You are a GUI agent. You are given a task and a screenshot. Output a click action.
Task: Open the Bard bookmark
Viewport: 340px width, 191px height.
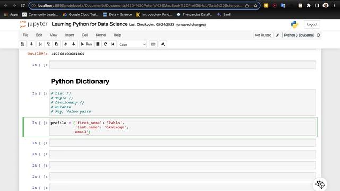[224, 14]
